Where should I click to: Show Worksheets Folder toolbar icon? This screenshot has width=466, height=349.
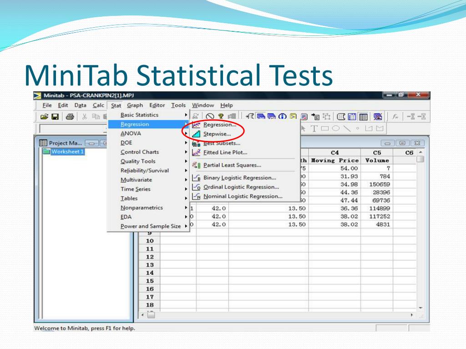tap(261, 116)
